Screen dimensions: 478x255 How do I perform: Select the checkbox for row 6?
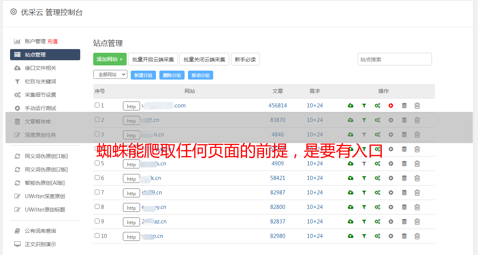tap(97, 178)
